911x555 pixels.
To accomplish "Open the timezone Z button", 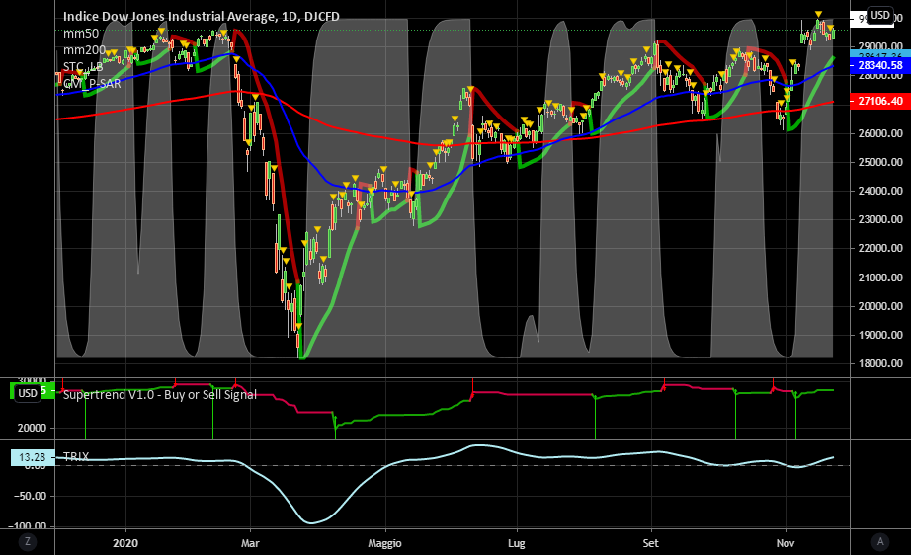I will [x=28, y=542].
